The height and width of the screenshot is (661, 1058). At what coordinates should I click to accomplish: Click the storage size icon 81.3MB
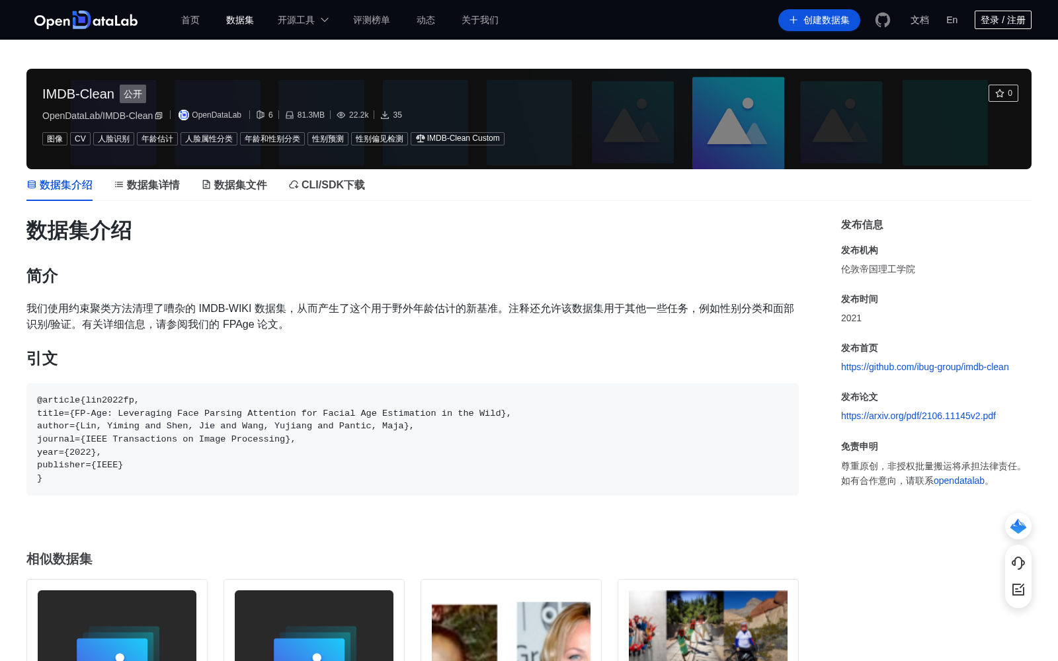pyautogui.click(x=290, y=115)
